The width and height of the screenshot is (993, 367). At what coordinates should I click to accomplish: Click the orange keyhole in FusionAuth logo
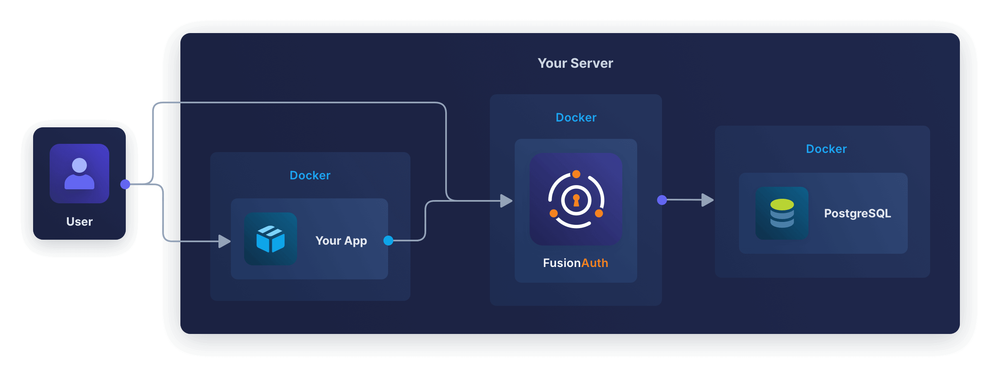click(x=576, y=200)
